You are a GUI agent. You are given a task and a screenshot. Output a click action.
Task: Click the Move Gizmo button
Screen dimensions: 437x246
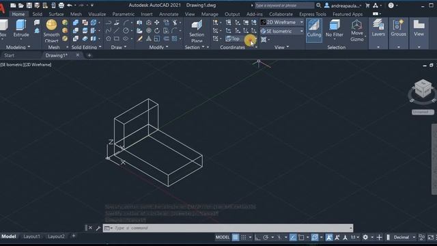pos(356,30)
